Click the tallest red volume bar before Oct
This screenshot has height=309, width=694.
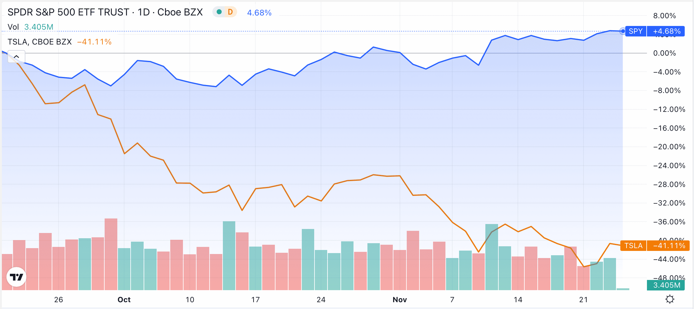[111, 254]
